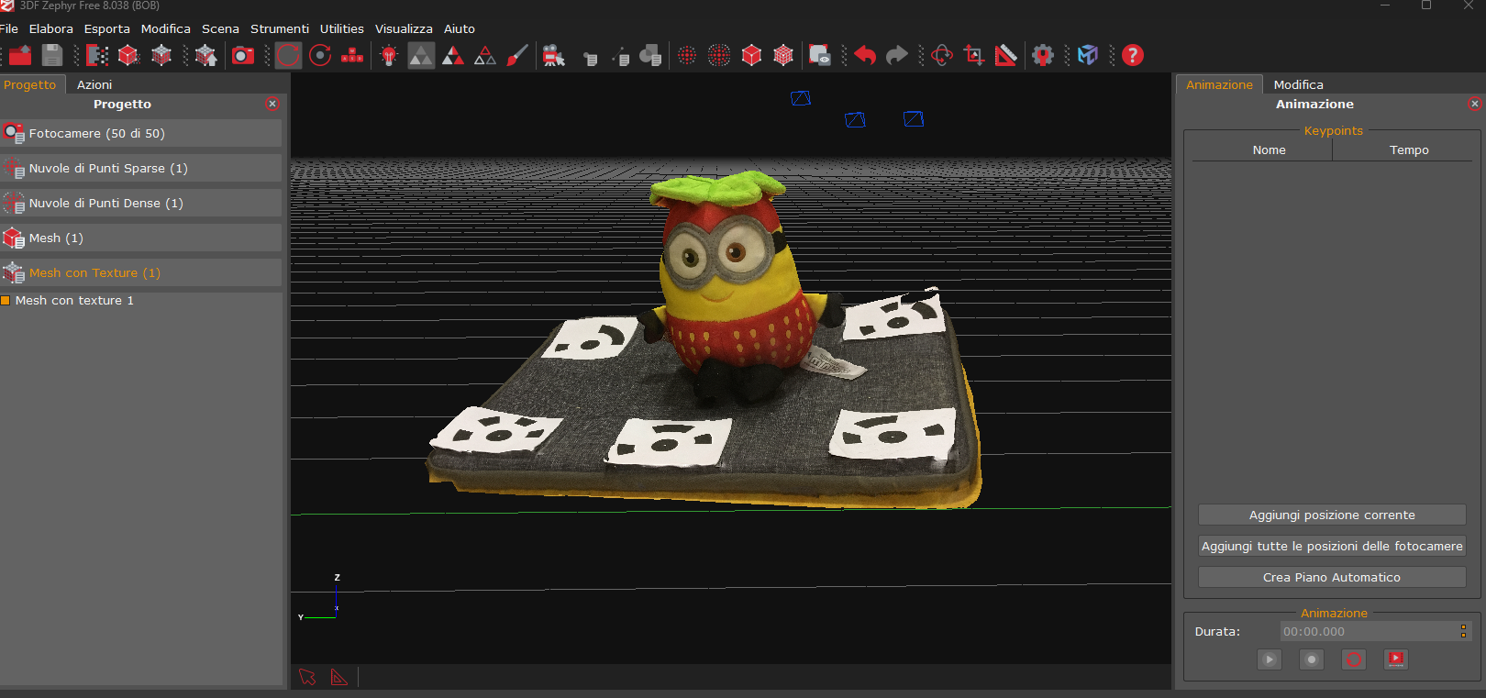1486x698 pixels.
Task: Toggle gray triangles shading mode
Action: coord(421,55)
